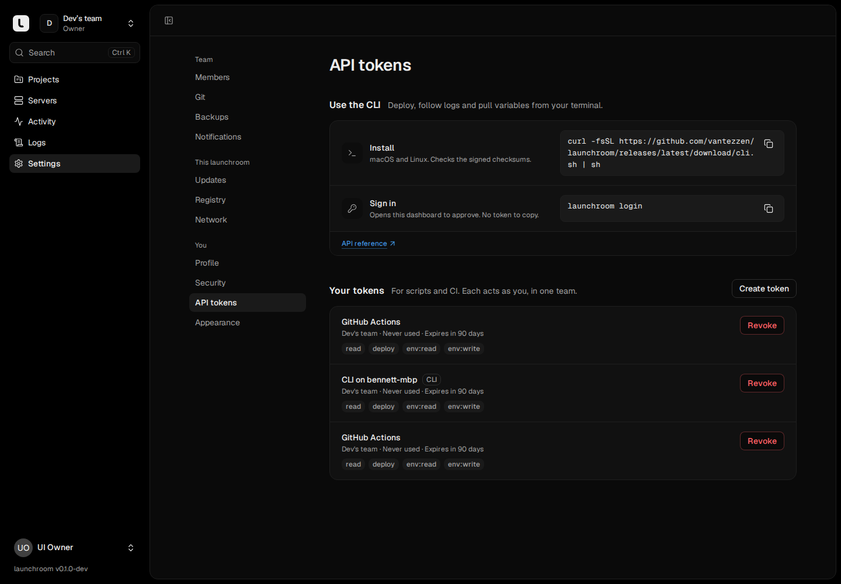Open the Updates settings page

248,180
